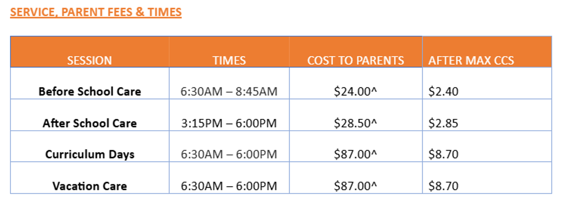Click the SESSION column header
The image size is (570, 202).
89,60
